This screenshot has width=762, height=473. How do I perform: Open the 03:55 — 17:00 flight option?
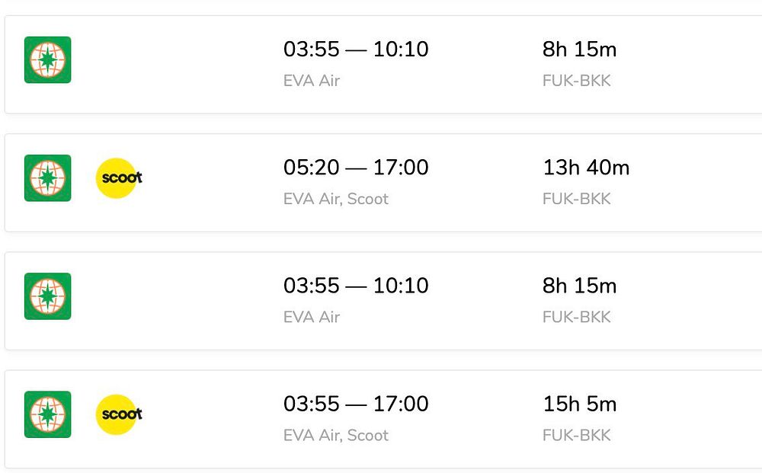[356, 404]
